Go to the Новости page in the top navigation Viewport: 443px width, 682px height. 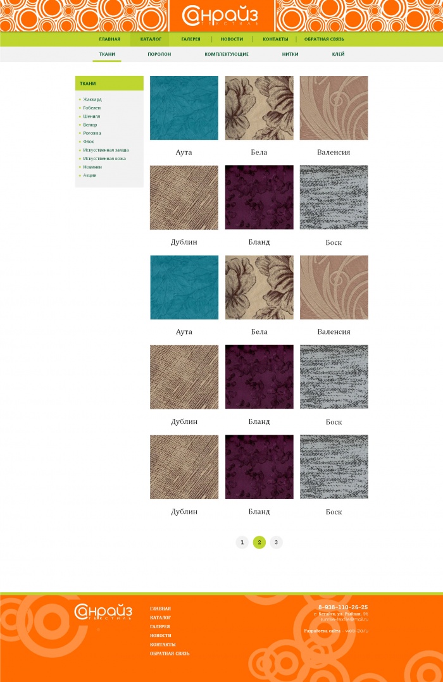click(x=232, y=39)
